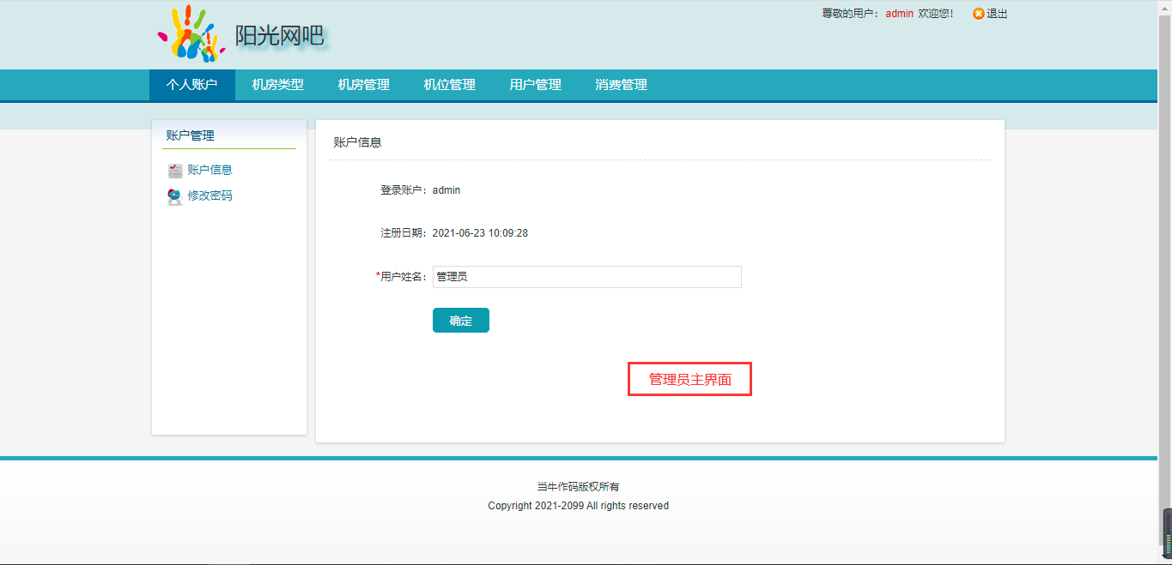The image size is (1172, 565).
Task: Click the colorful handprint logo
Action: (191, 34)
